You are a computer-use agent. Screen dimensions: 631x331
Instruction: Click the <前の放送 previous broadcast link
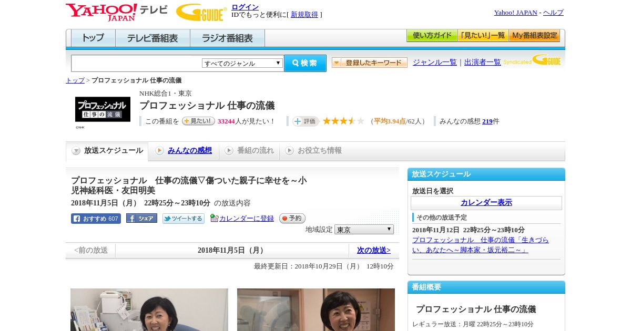[x=91, y=251]
